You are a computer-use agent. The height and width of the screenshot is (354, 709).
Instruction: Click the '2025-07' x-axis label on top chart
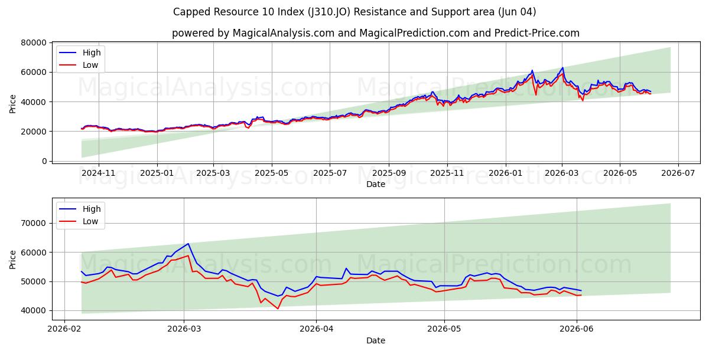point(329,173)
